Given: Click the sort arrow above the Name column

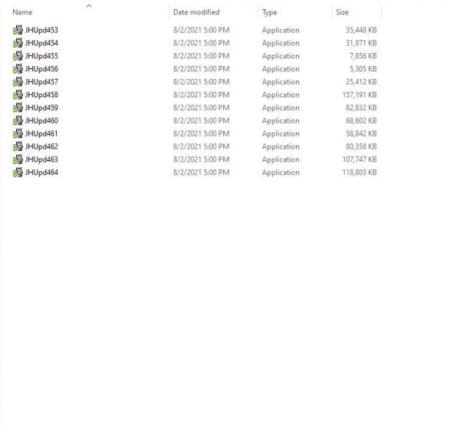Looking at the screenshot, I should 89,5.
